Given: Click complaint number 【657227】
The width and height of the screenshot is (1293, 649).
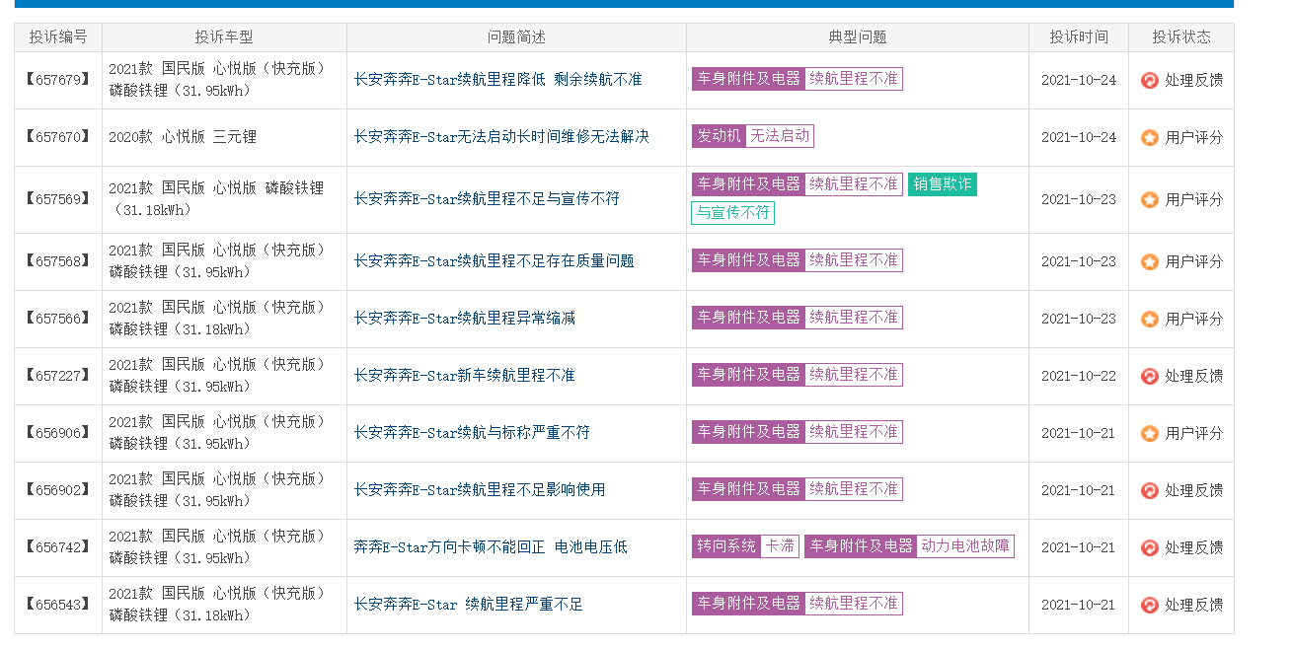Looking at the screenshot, I should tap(58, 376).
